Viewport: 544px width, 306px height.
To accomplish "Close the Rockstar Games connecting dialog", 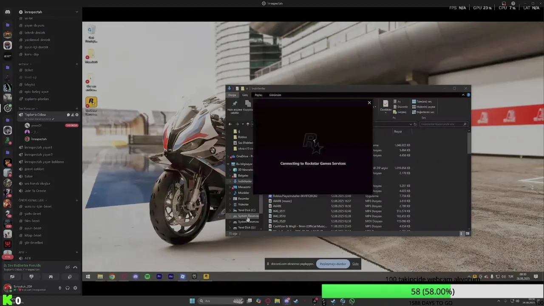I will pos(369,102).
